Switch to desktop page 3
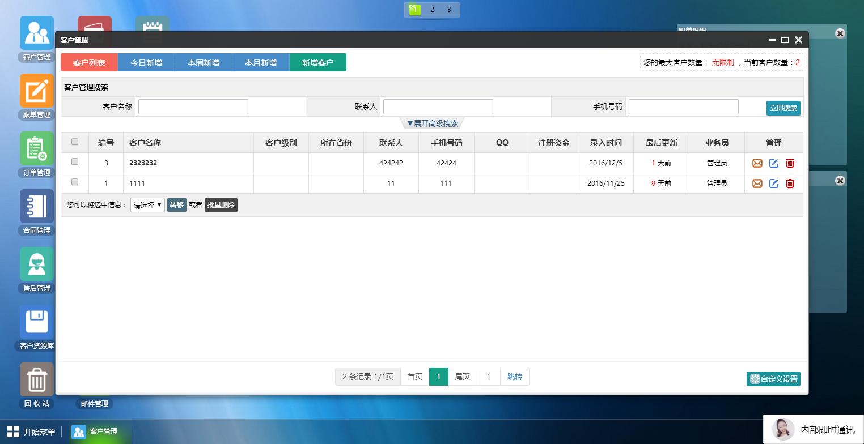The height and width of the screenshot is (444, 864). [x=449, y=10]
